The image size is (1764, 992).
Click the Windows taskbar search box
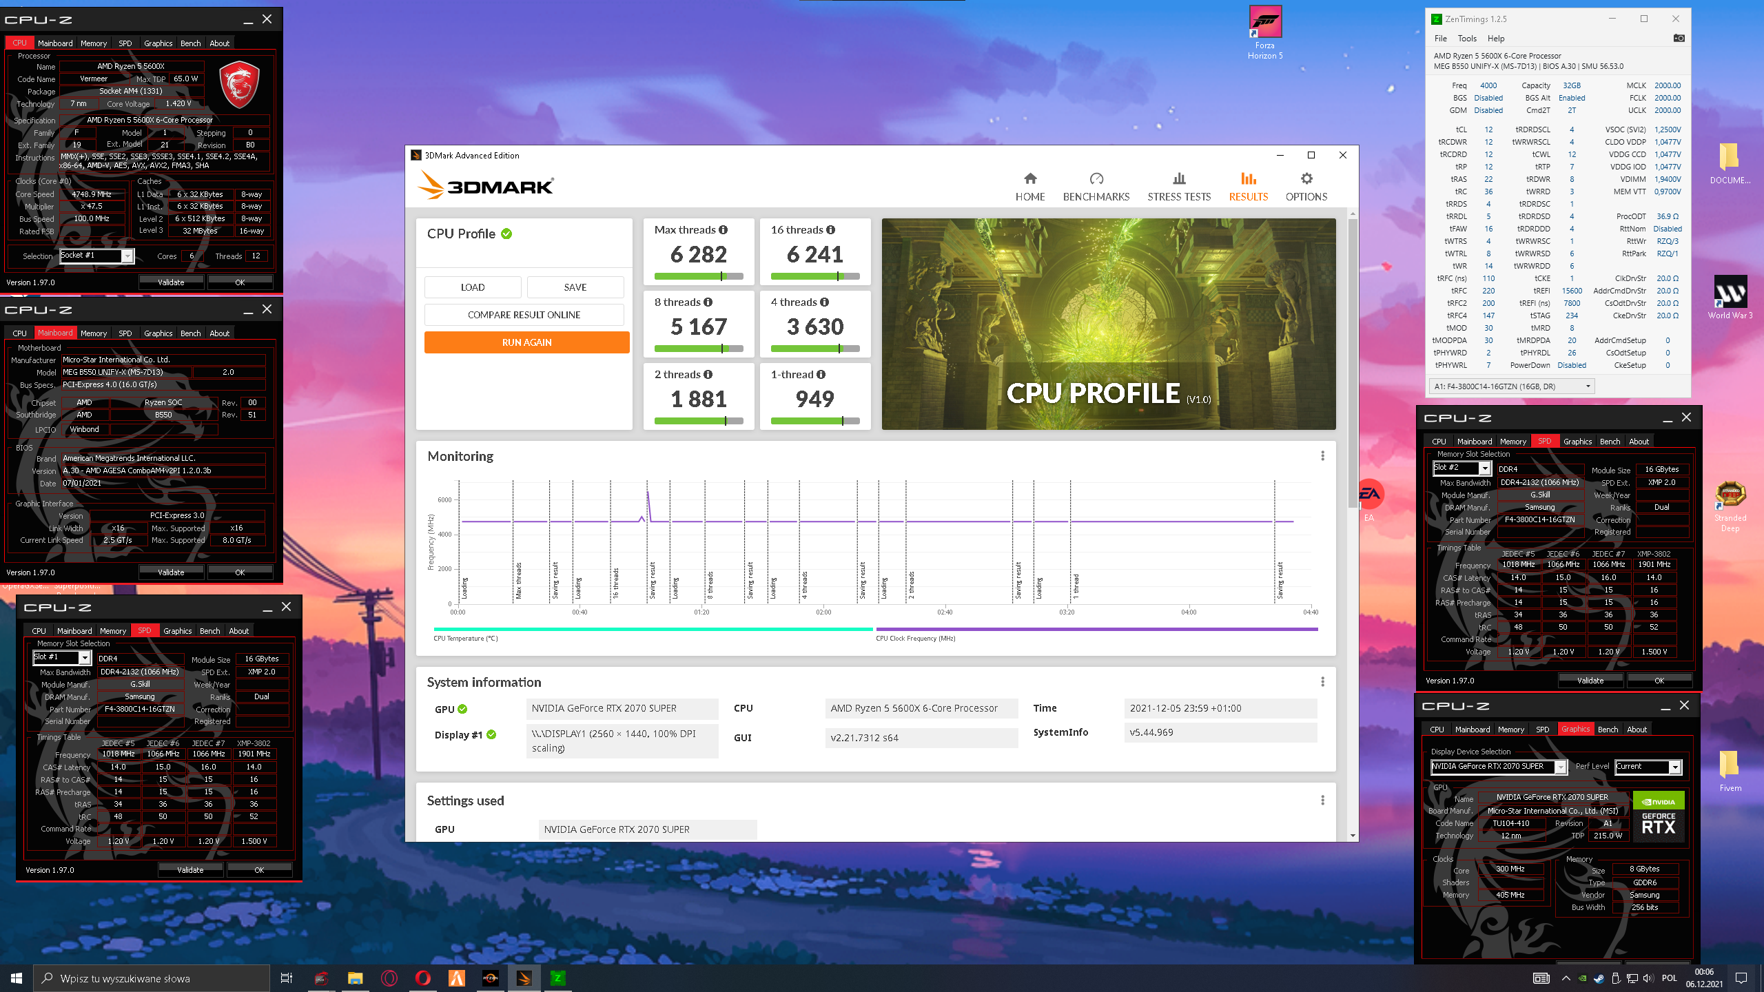click(x=152, y=978)
